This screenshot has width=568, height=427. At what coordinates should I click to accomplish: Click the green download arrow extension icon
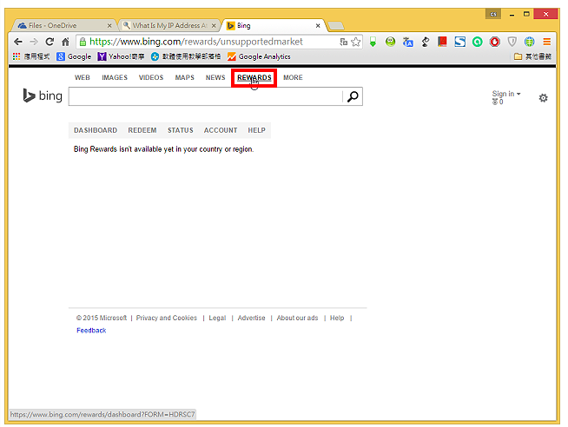(x=373, y=42)
